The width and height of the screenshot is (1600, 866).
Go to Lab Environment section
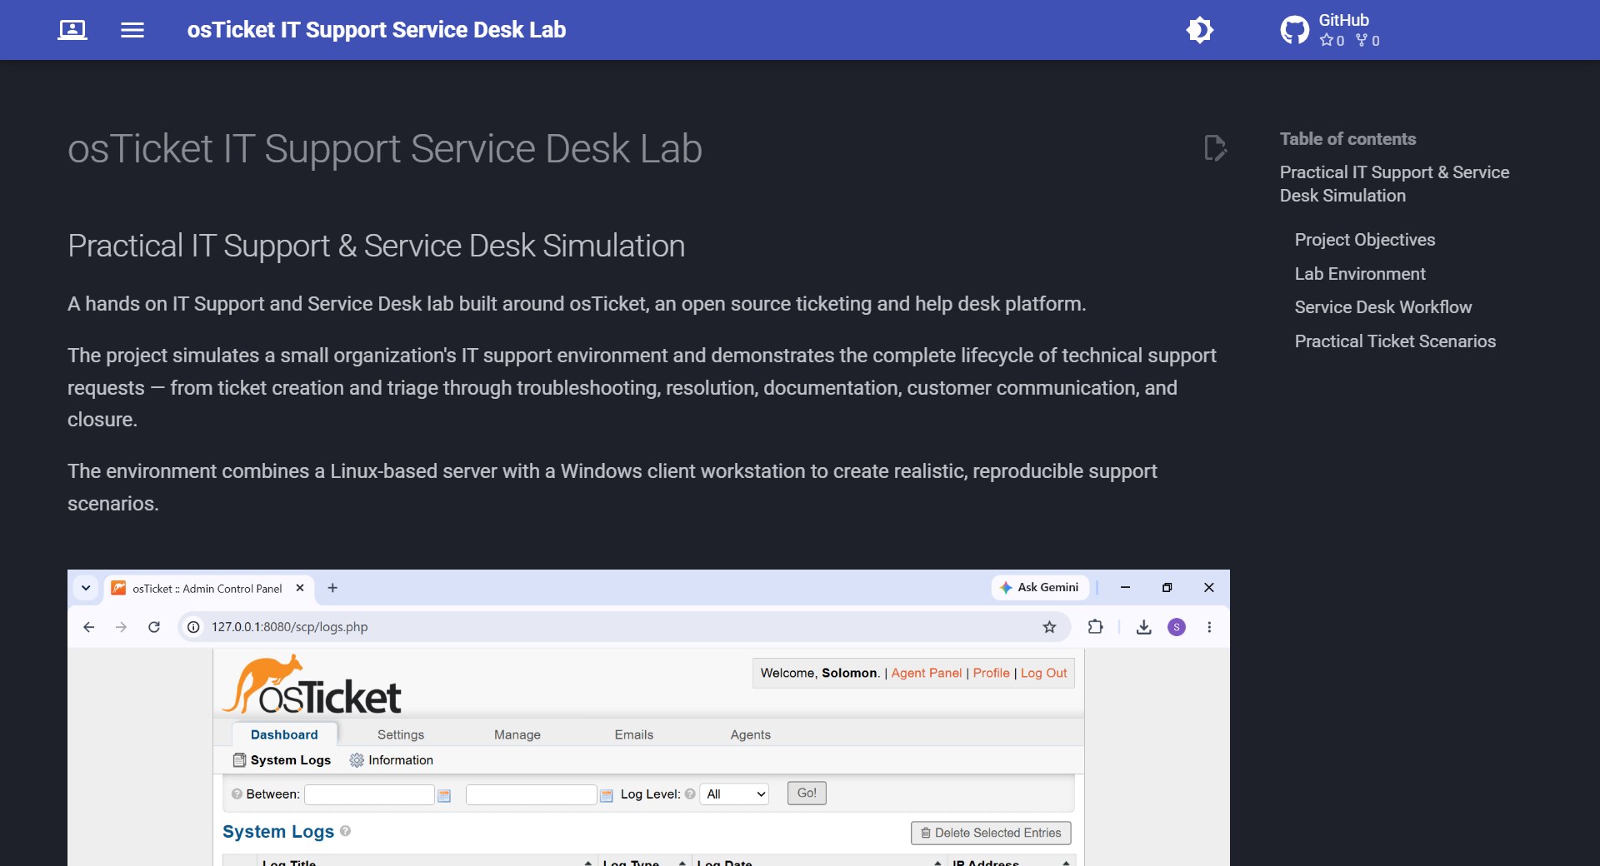[1359, 274]
